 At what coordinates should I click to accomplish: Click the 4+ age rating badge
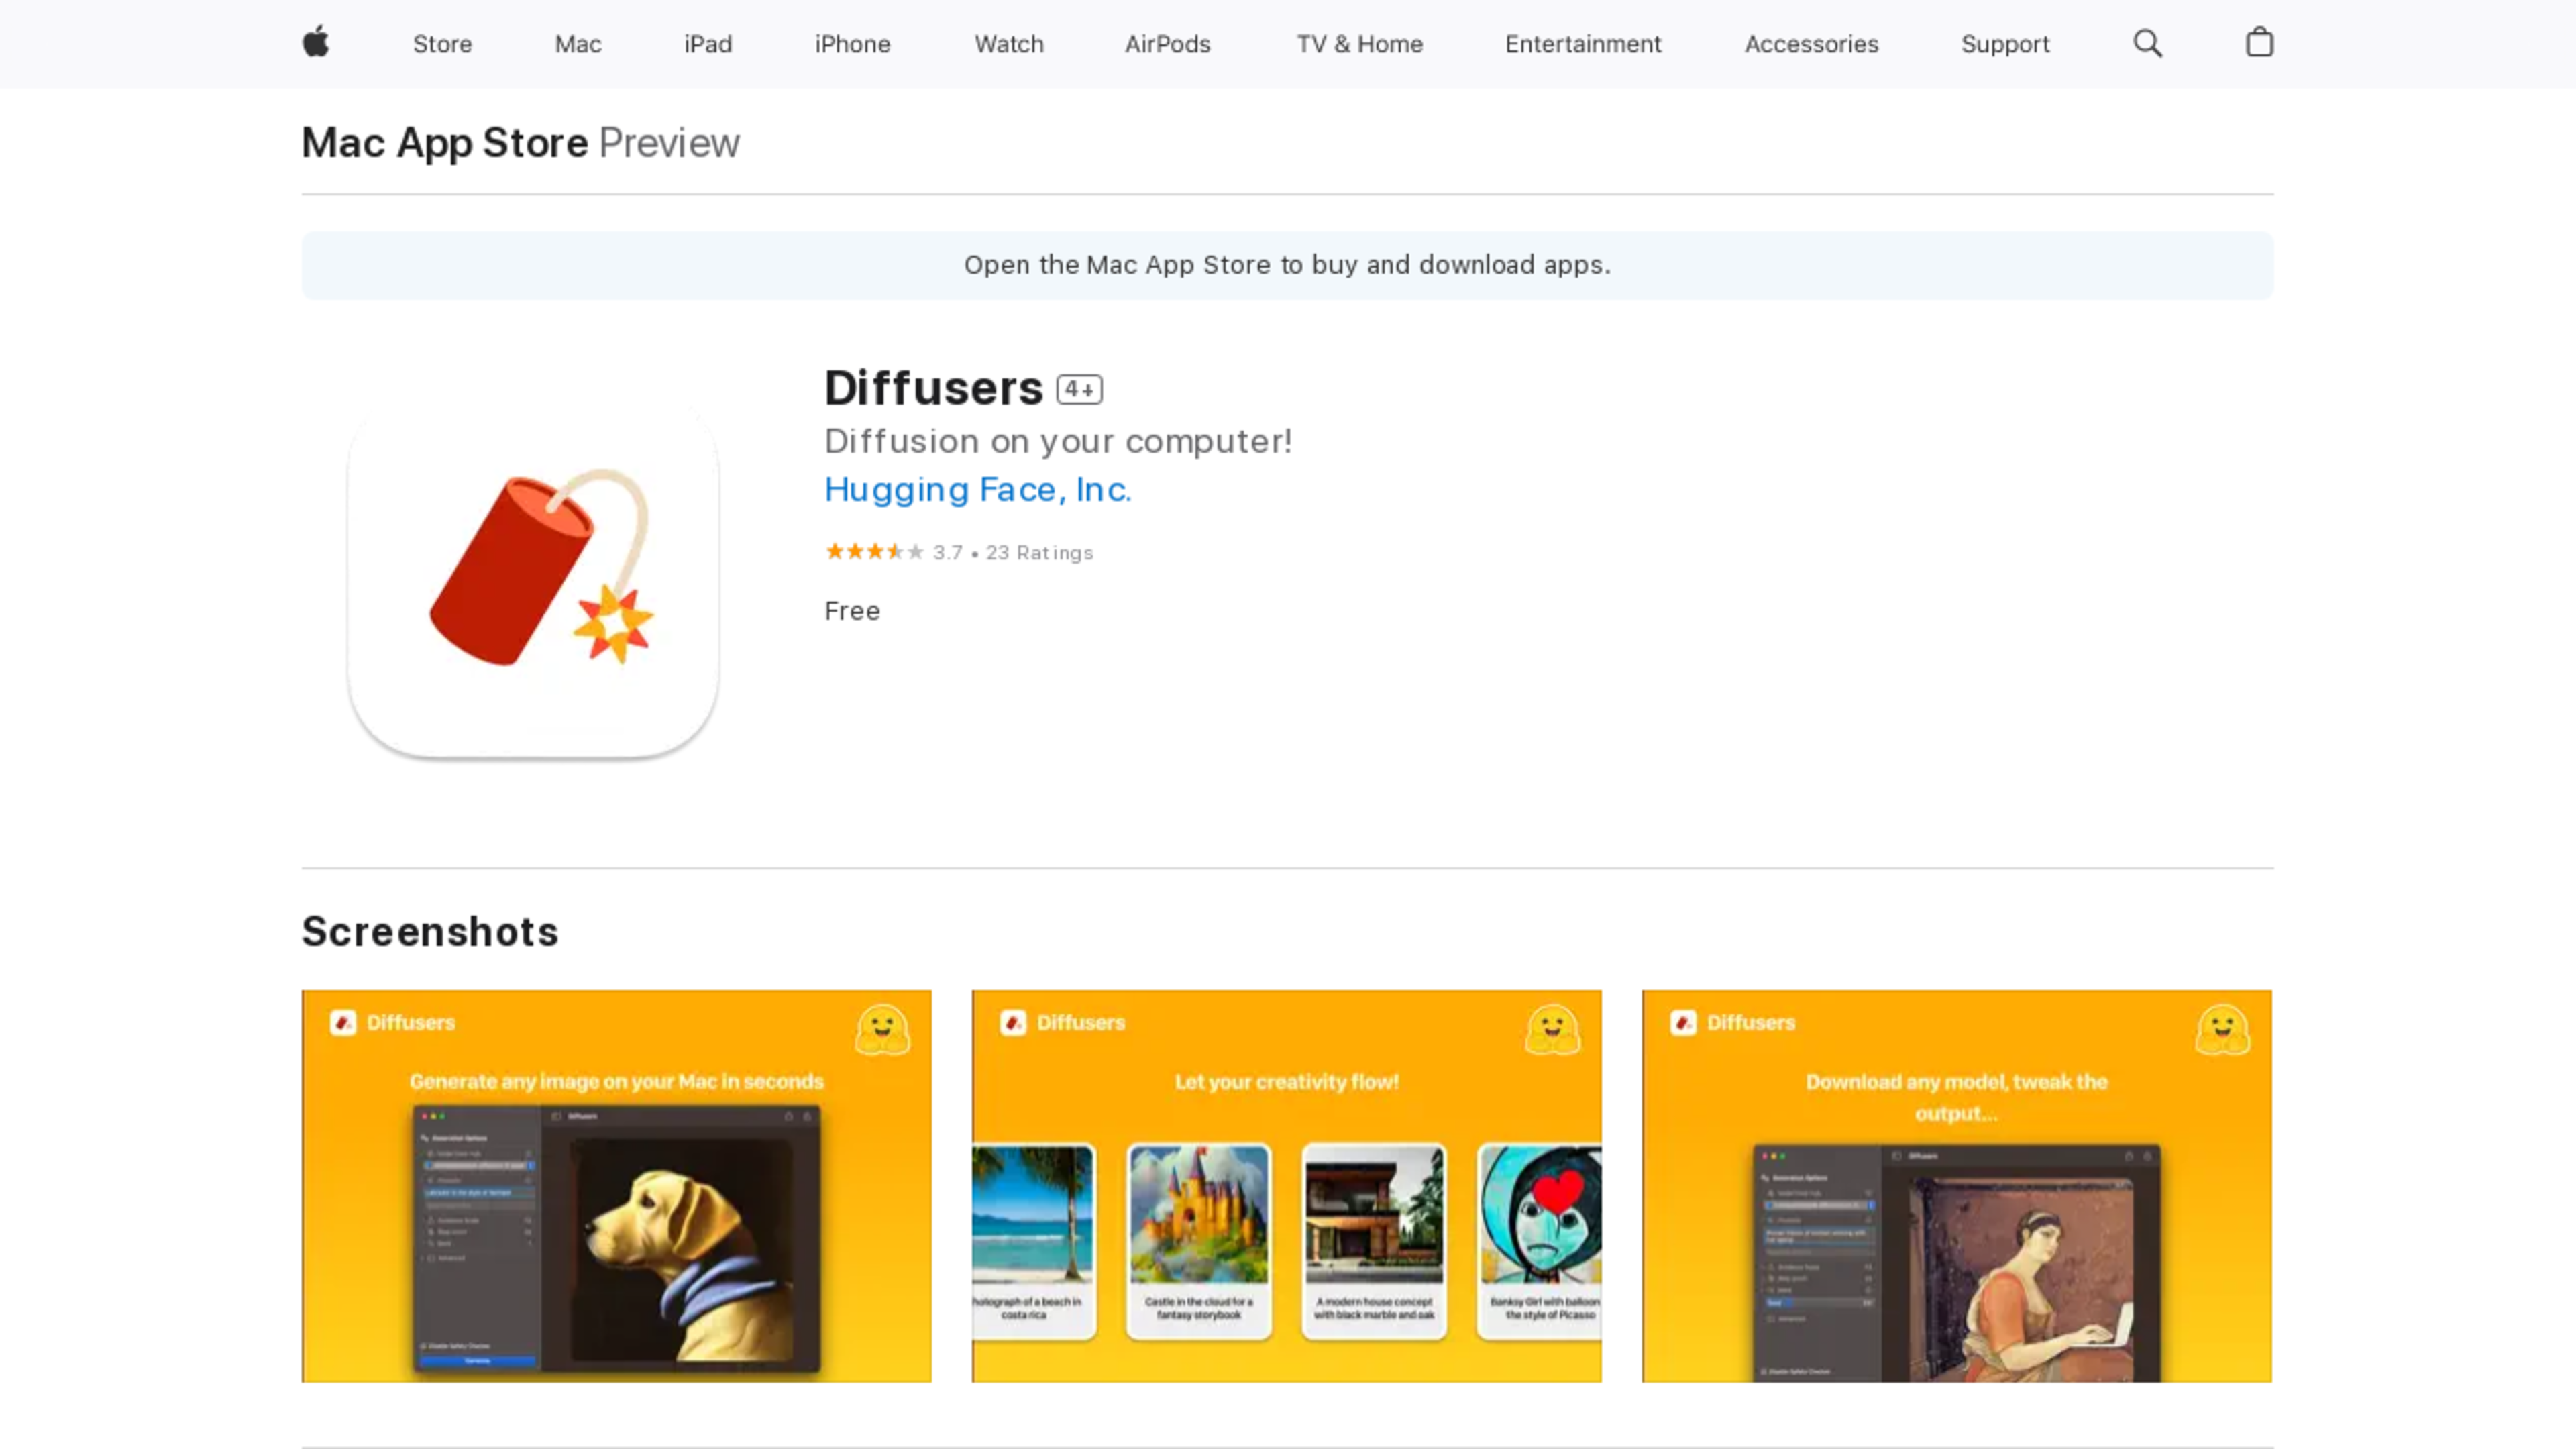click(x=1079, y=389)
